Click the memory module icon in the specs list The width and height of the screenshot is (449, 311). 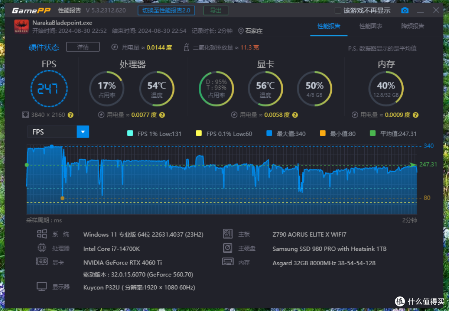[228, 262]
